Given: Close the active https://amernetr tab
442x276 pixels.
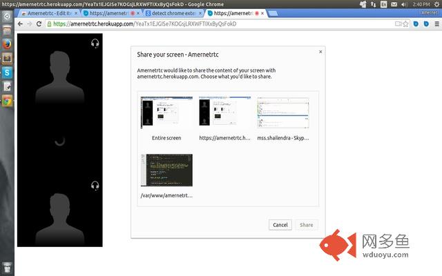Looking at the screenshot, I should coord(262,13).
